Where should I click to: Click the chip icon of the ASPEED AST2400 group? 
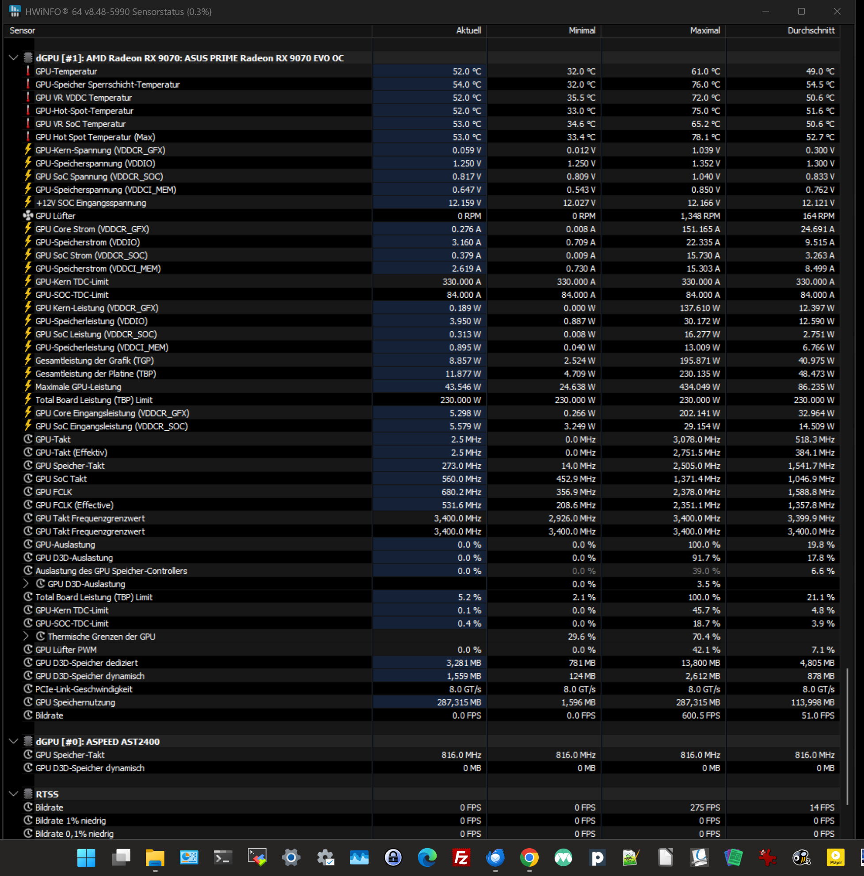point(28,741)
